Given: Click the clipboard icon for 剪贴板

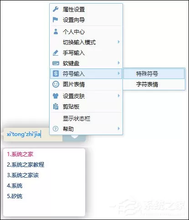Looking at the screenshot, I should click(56, 106).
